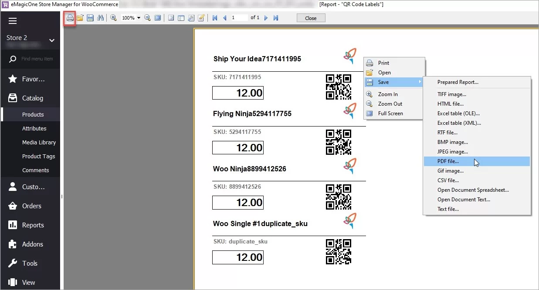Open the hamburger menu in the sidebar

[x=13, y=20]
